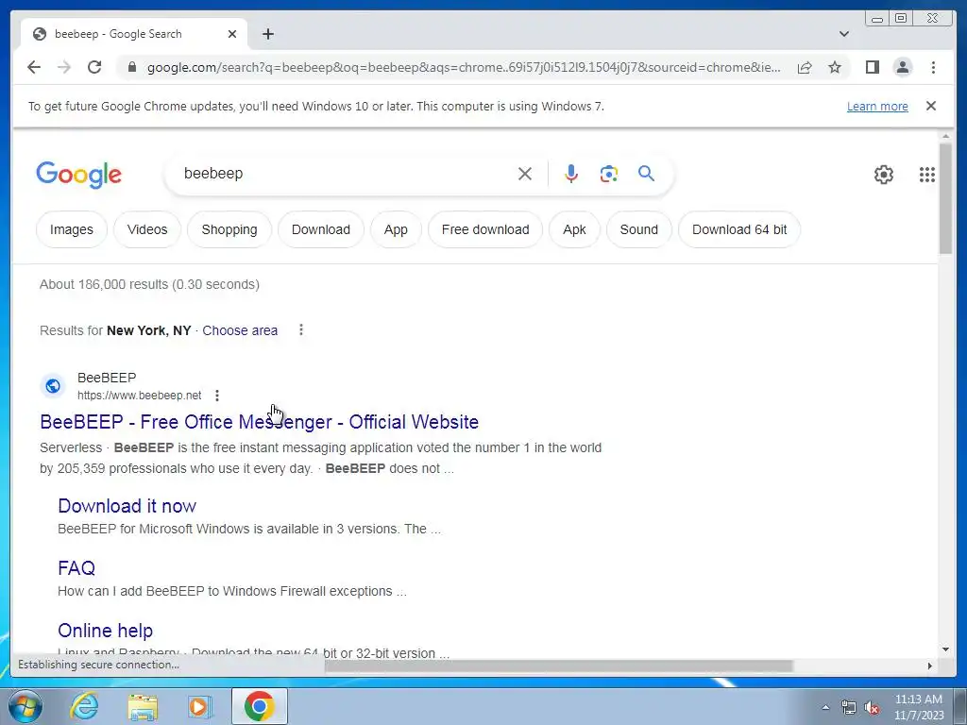Start voice search with microphone icon
The width and height of the screenshot is (967, 725).
571,174
